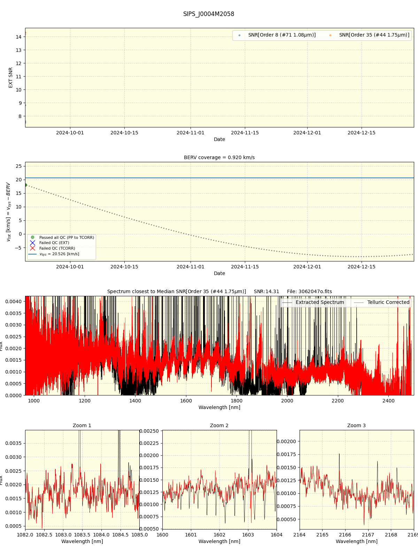Click the vtot y-axis label of BERV plot
The width and height of the screenshot is (418, 557).
[x=8, y=212]
